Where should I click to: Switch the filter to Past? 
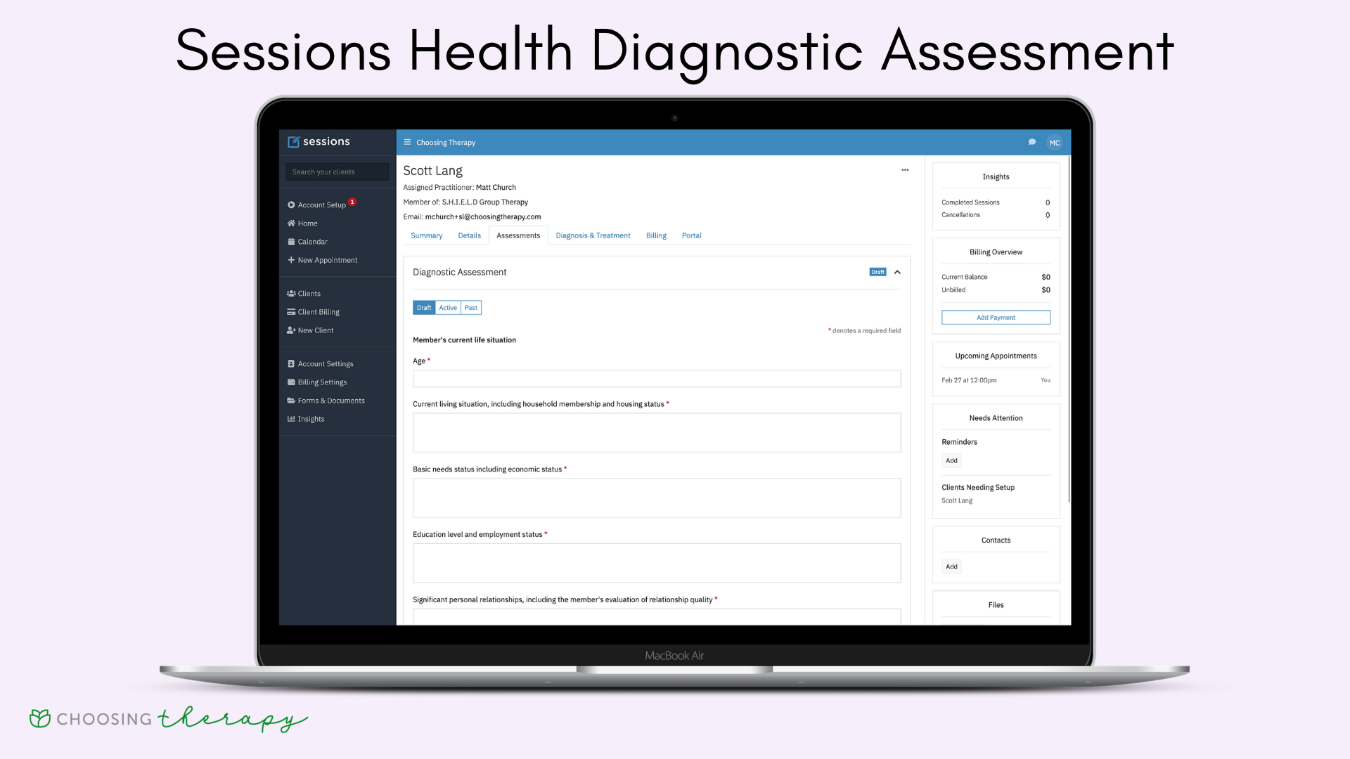coord(471,308)
